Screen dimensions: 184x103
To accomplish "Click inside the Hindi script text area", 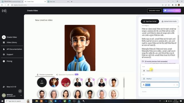I will pyautogui.click(x=159, y=42).
